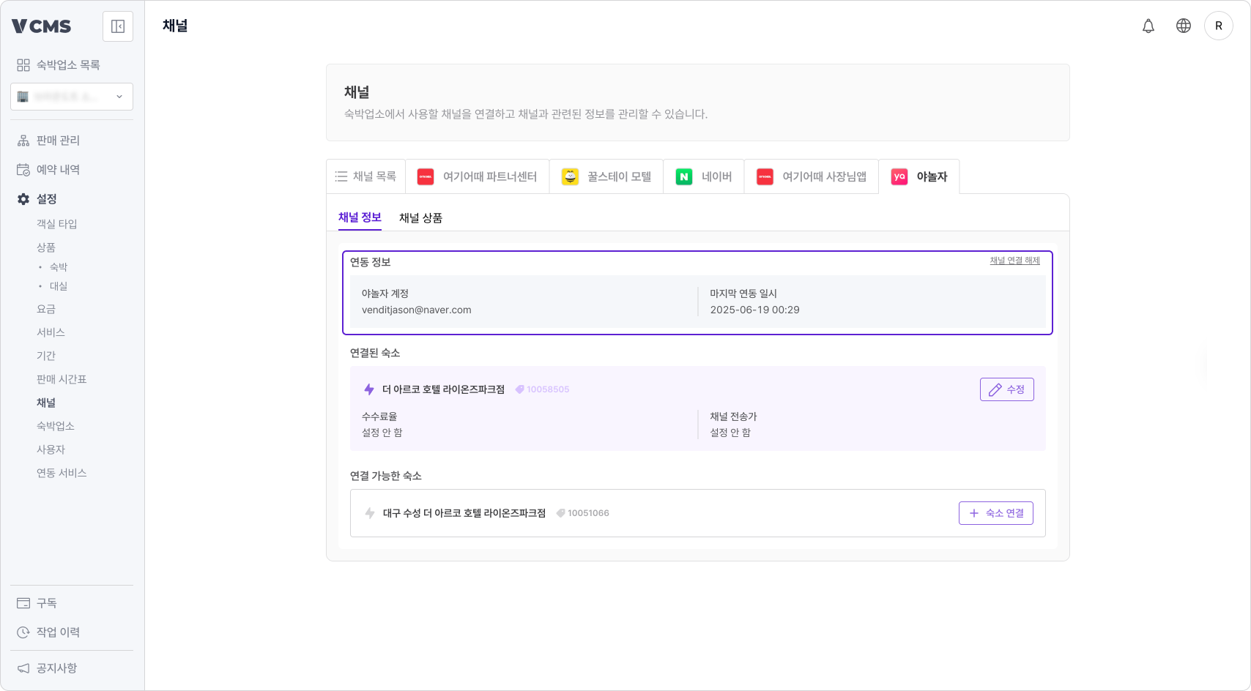The width and height of the screenshot is (1251, 691).
Task: Expand the accommodation selector dropdown
Action: tap(119, 96)
